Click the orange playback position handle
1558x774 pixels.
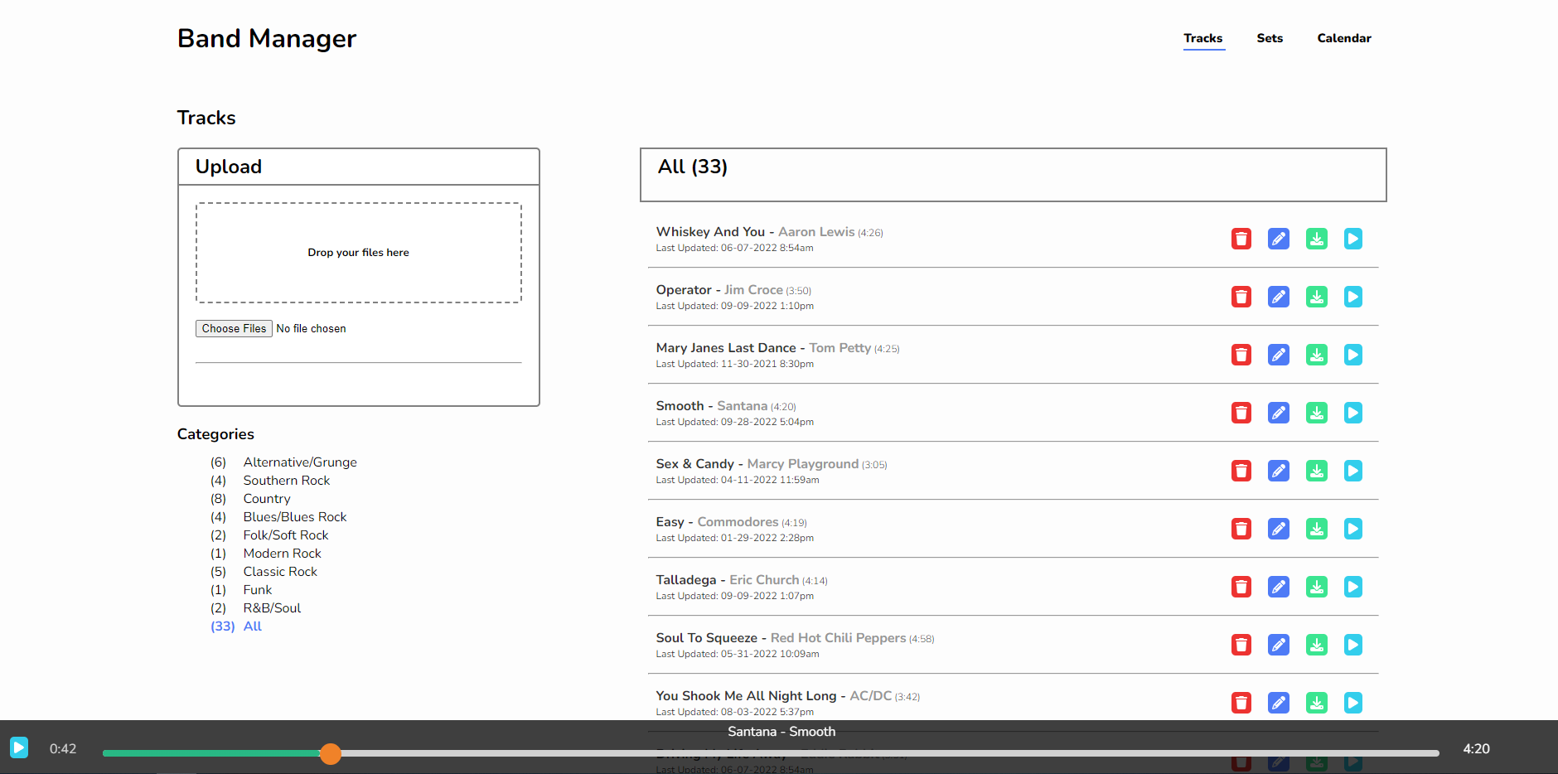pos(331,753)
